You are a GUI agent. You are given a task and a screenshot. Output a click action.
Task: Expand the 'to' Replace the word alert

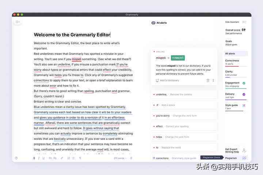[x=184, y=148]
